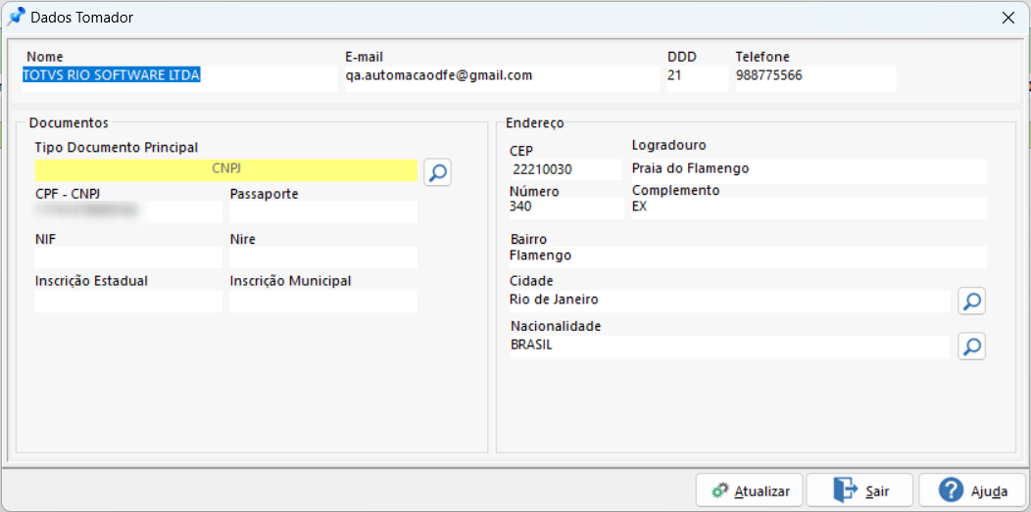This screenshot has height=512, width=1031.
Task: Click the DDD field showing 21
Action: pos(698,78)
